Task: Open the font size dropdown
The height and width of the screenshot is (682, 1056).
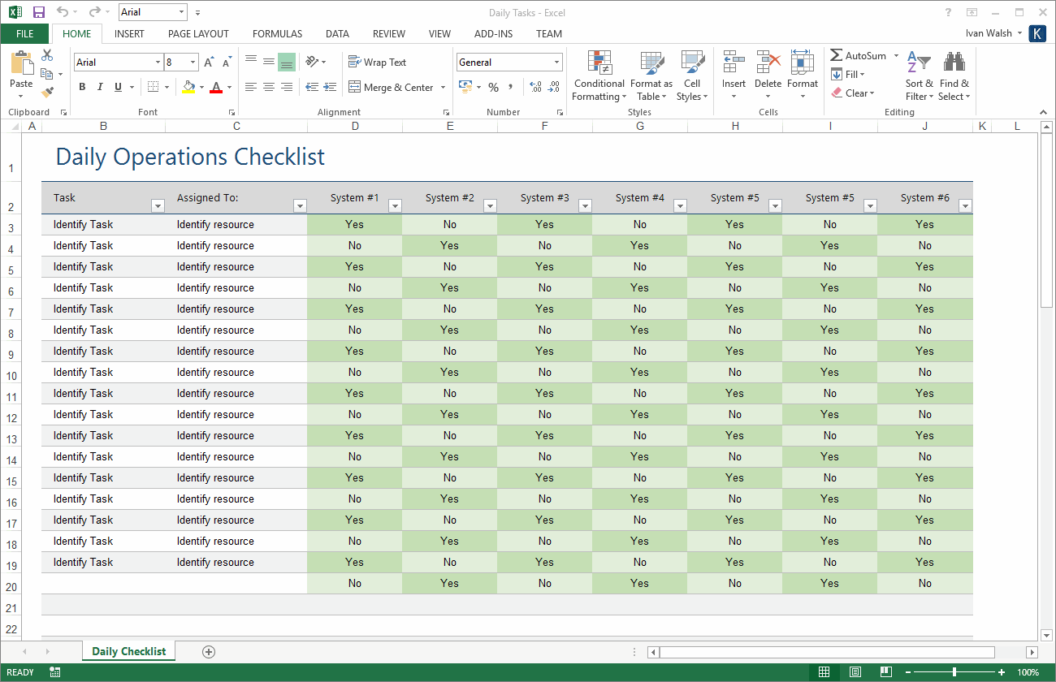Action: tap(193, 62)
